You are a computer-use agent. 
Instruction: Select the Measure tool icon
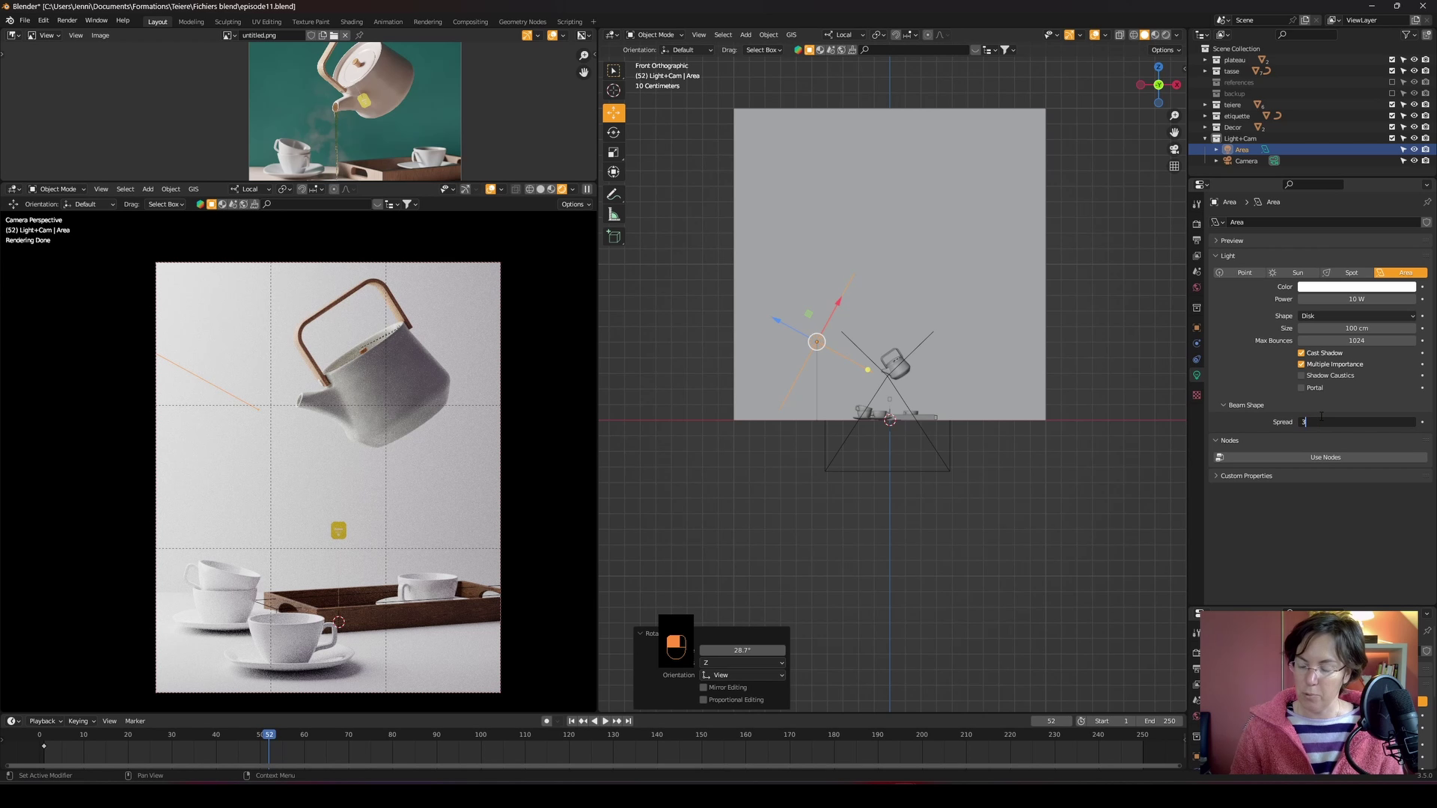(x=614, y=215)
